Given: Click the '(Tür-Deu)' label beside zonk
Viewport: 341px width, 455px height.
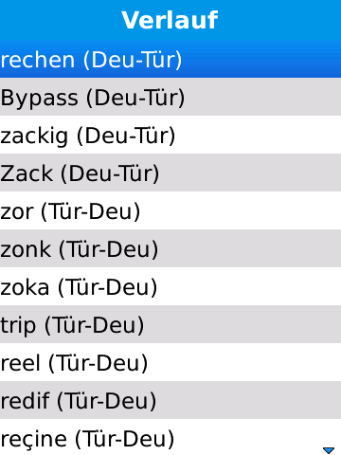Looking at the screenshot, I should pyautogui.click(x=109, y=249).
